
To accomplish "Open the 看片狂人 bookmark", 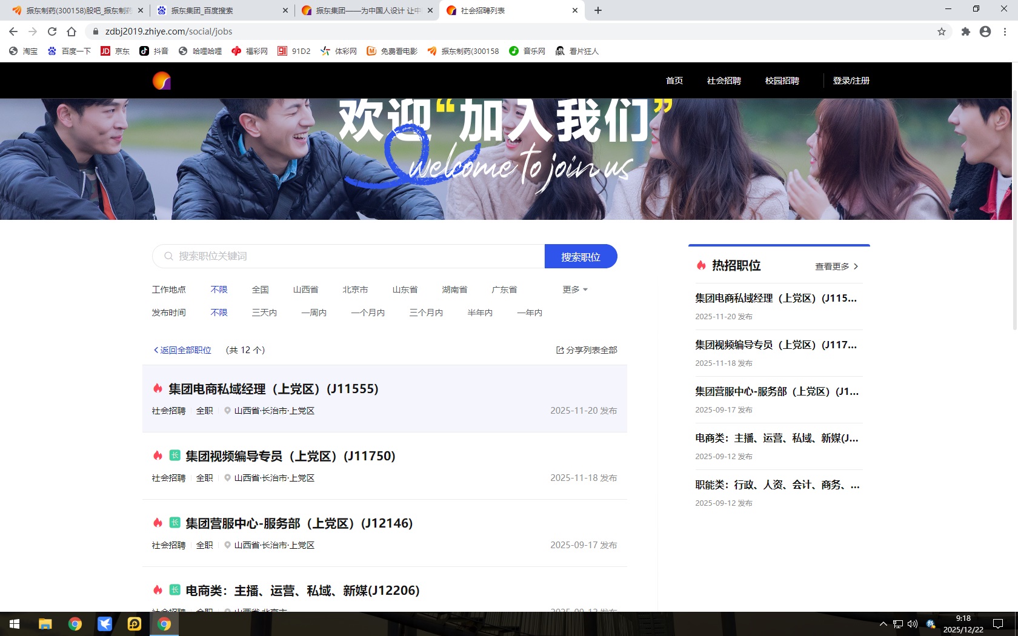I will [x=577, y=51].
